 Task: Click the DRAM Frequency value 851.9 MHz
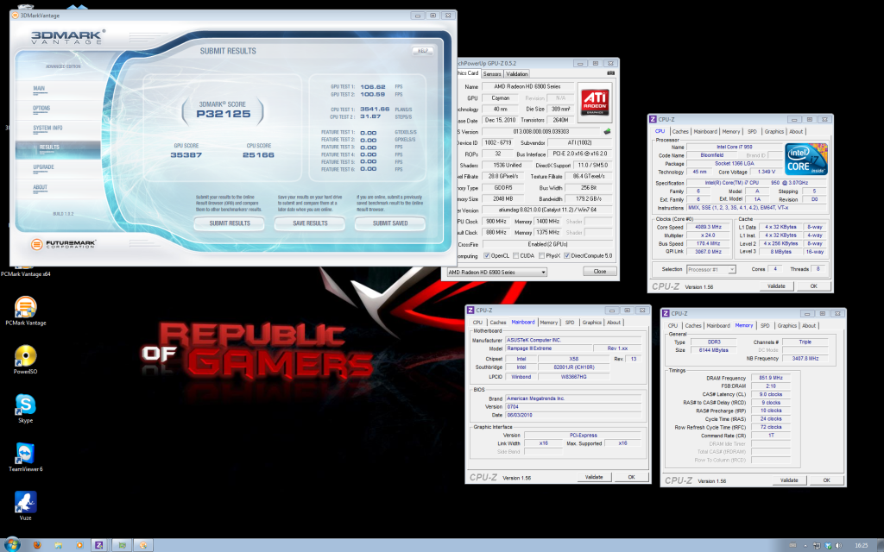point(770,378)
